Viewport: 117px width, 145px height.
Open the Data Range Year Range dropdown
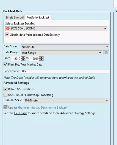[61, 53]
